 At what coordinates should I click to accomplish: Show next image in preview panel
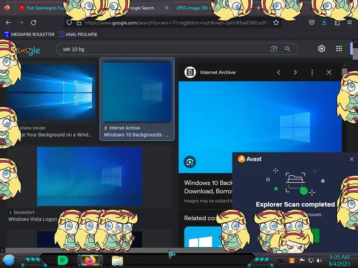pyautogui.click(x=295, y=72)
